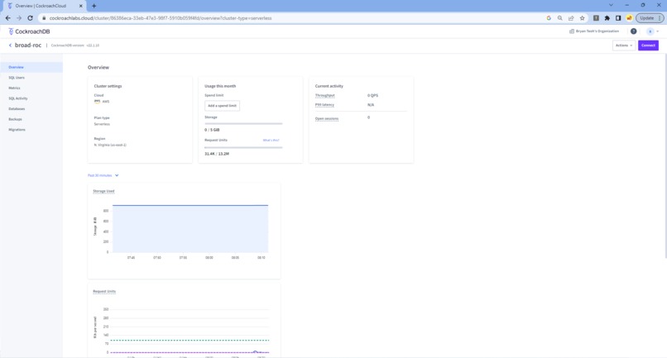667x358 pixels.
Task: Click the browser Back button
Action: click(x=8, y=18)
